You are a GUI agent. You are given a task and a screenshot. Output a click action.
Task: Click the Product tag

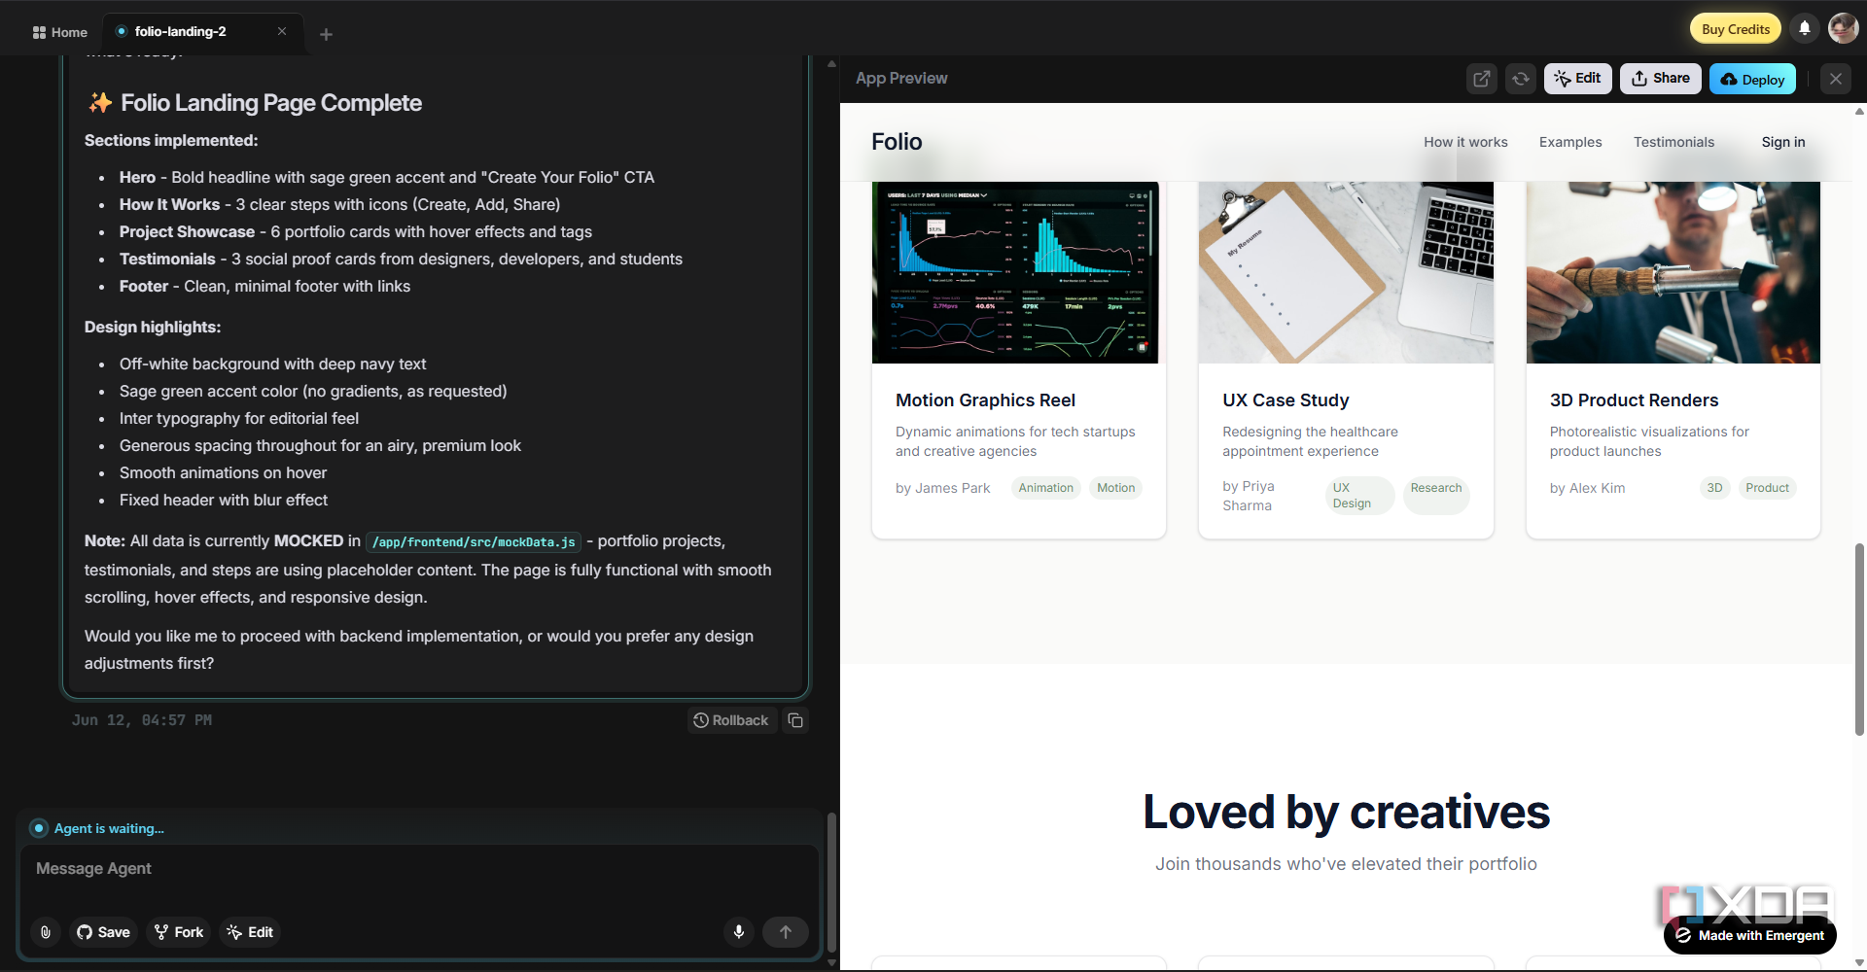coord(1767,488)
